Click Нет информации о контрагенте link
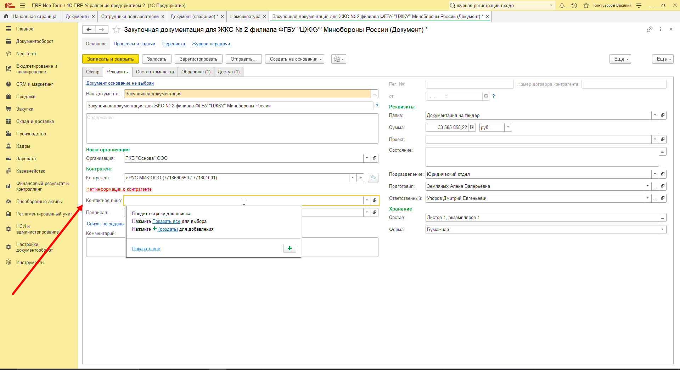Viewport: 680px width, 370px height. pos(119,189)
